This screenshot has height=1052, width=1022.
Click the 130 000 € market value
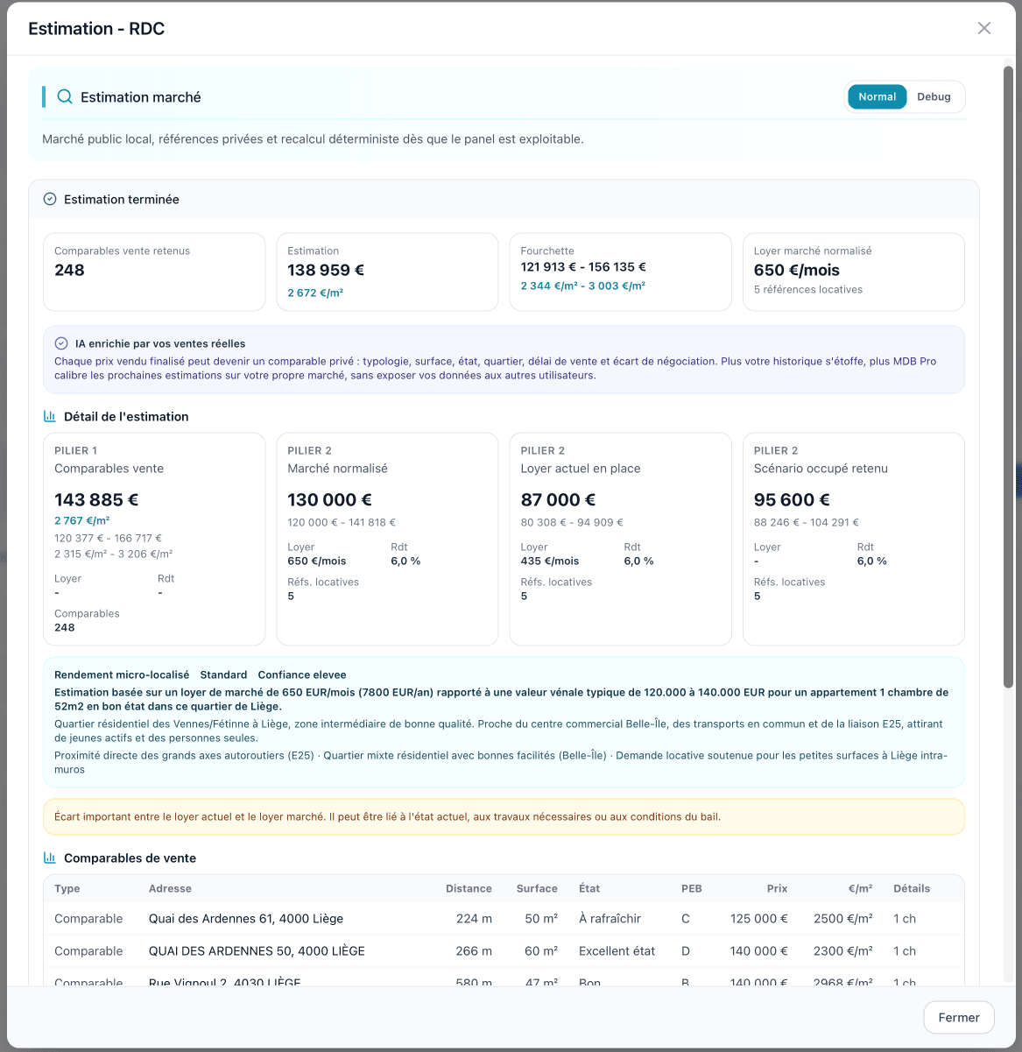[329, 499]
